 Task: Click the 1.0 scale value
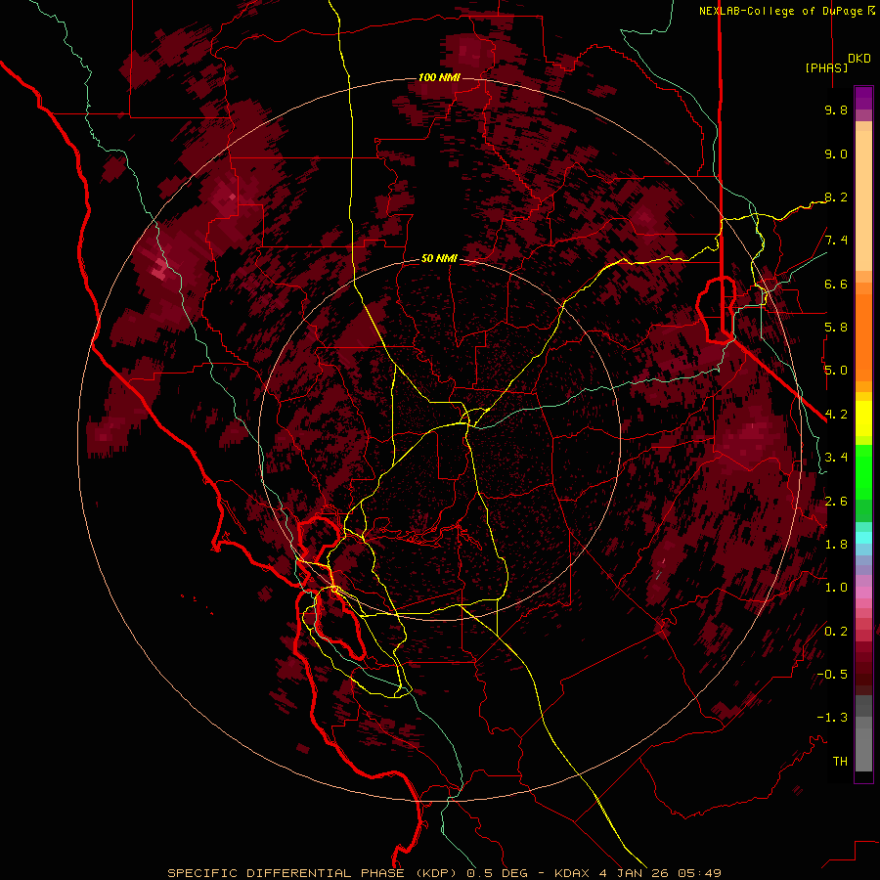pyautogui.click(x=836, y=588)
